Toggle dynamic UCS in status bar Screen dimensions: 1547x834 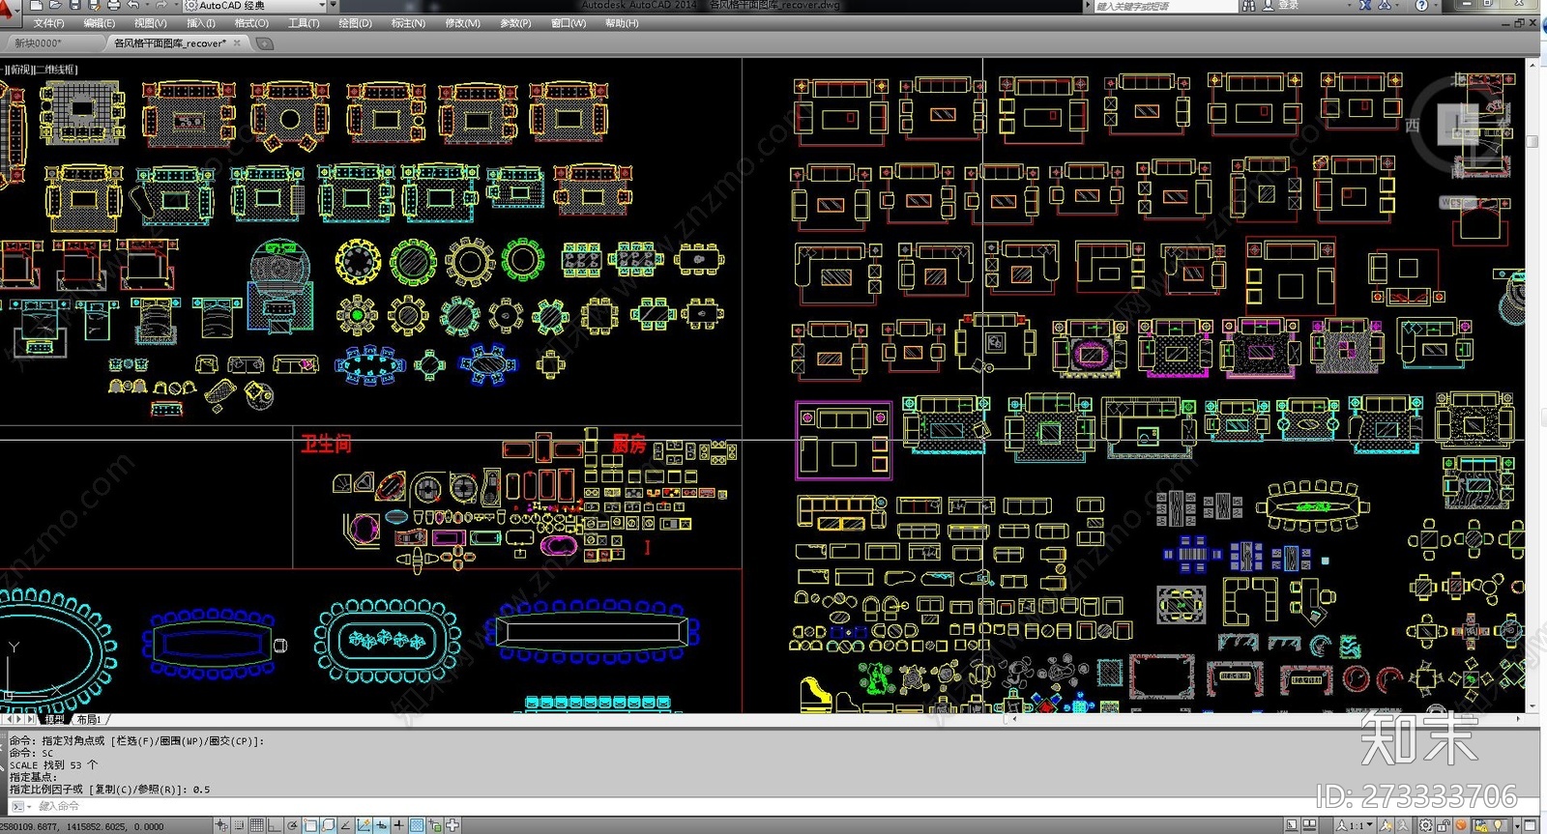pyautogui.click(x=364, y=825)
